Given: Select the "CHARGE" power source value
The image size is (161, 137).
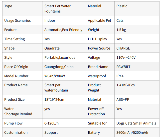Looking at the screenshot, I should pos(123,48).
